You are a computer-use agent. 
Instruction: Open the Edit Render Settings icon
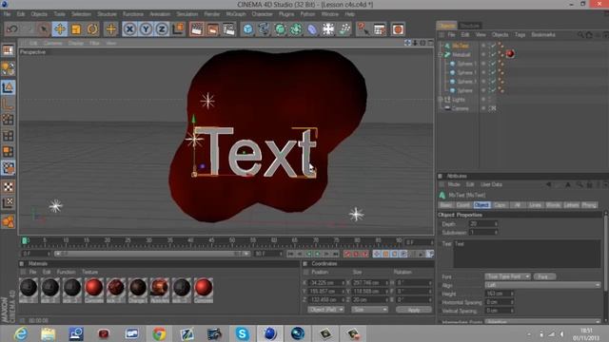(x=228, y=29)
